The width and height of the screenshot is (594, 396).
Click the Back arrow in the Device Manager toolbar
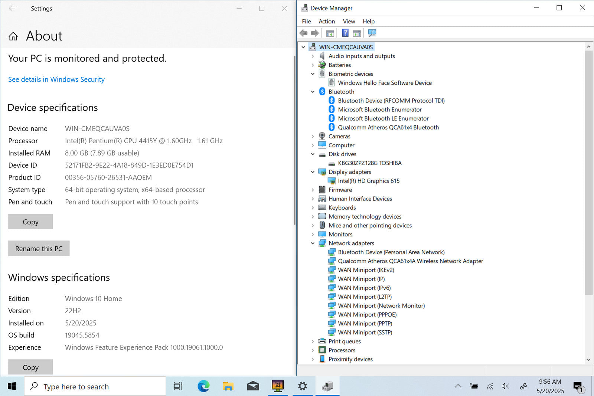pos(303,33)
